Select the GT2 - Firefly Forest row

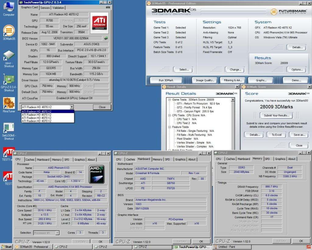coord(194,107)
